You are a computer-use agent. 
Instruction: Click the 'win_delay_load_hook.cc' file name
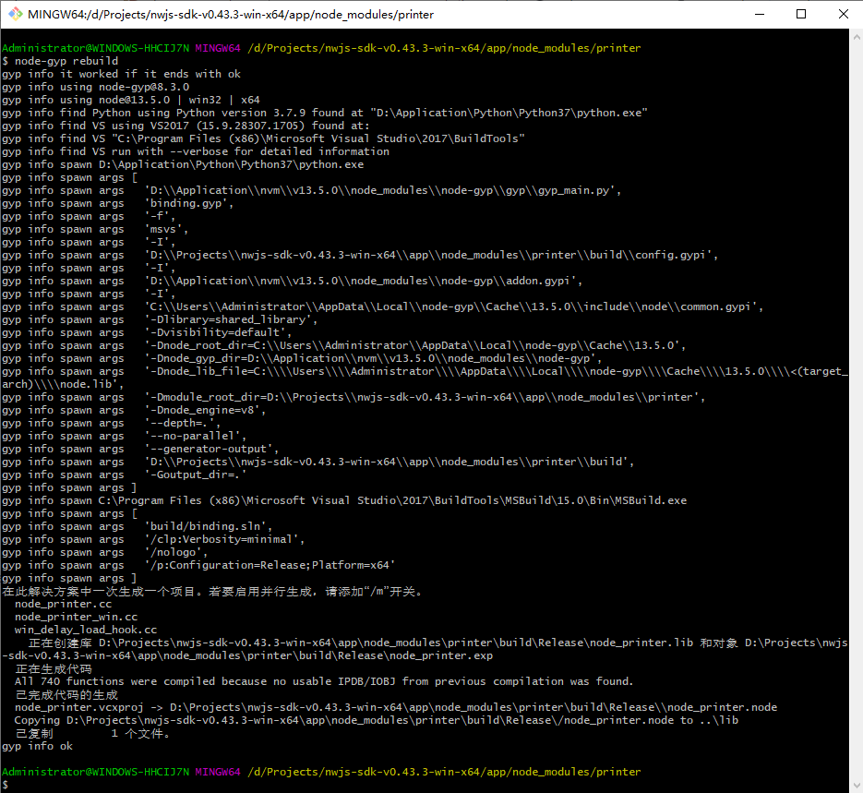86,631
